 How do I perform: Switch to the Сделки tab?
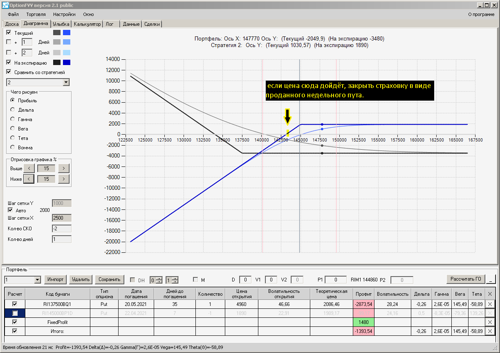(152, 24)
